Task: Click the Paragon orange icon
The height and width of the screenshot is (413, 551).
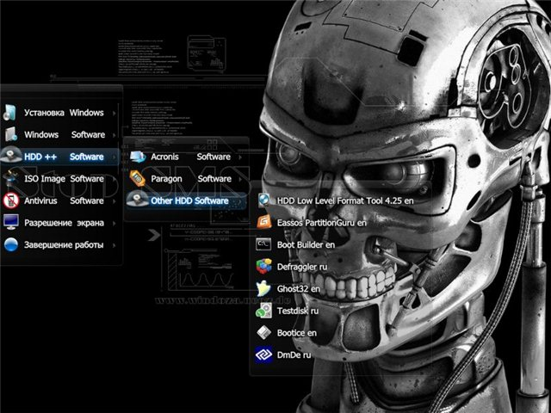Action: [x=137, y=179]
